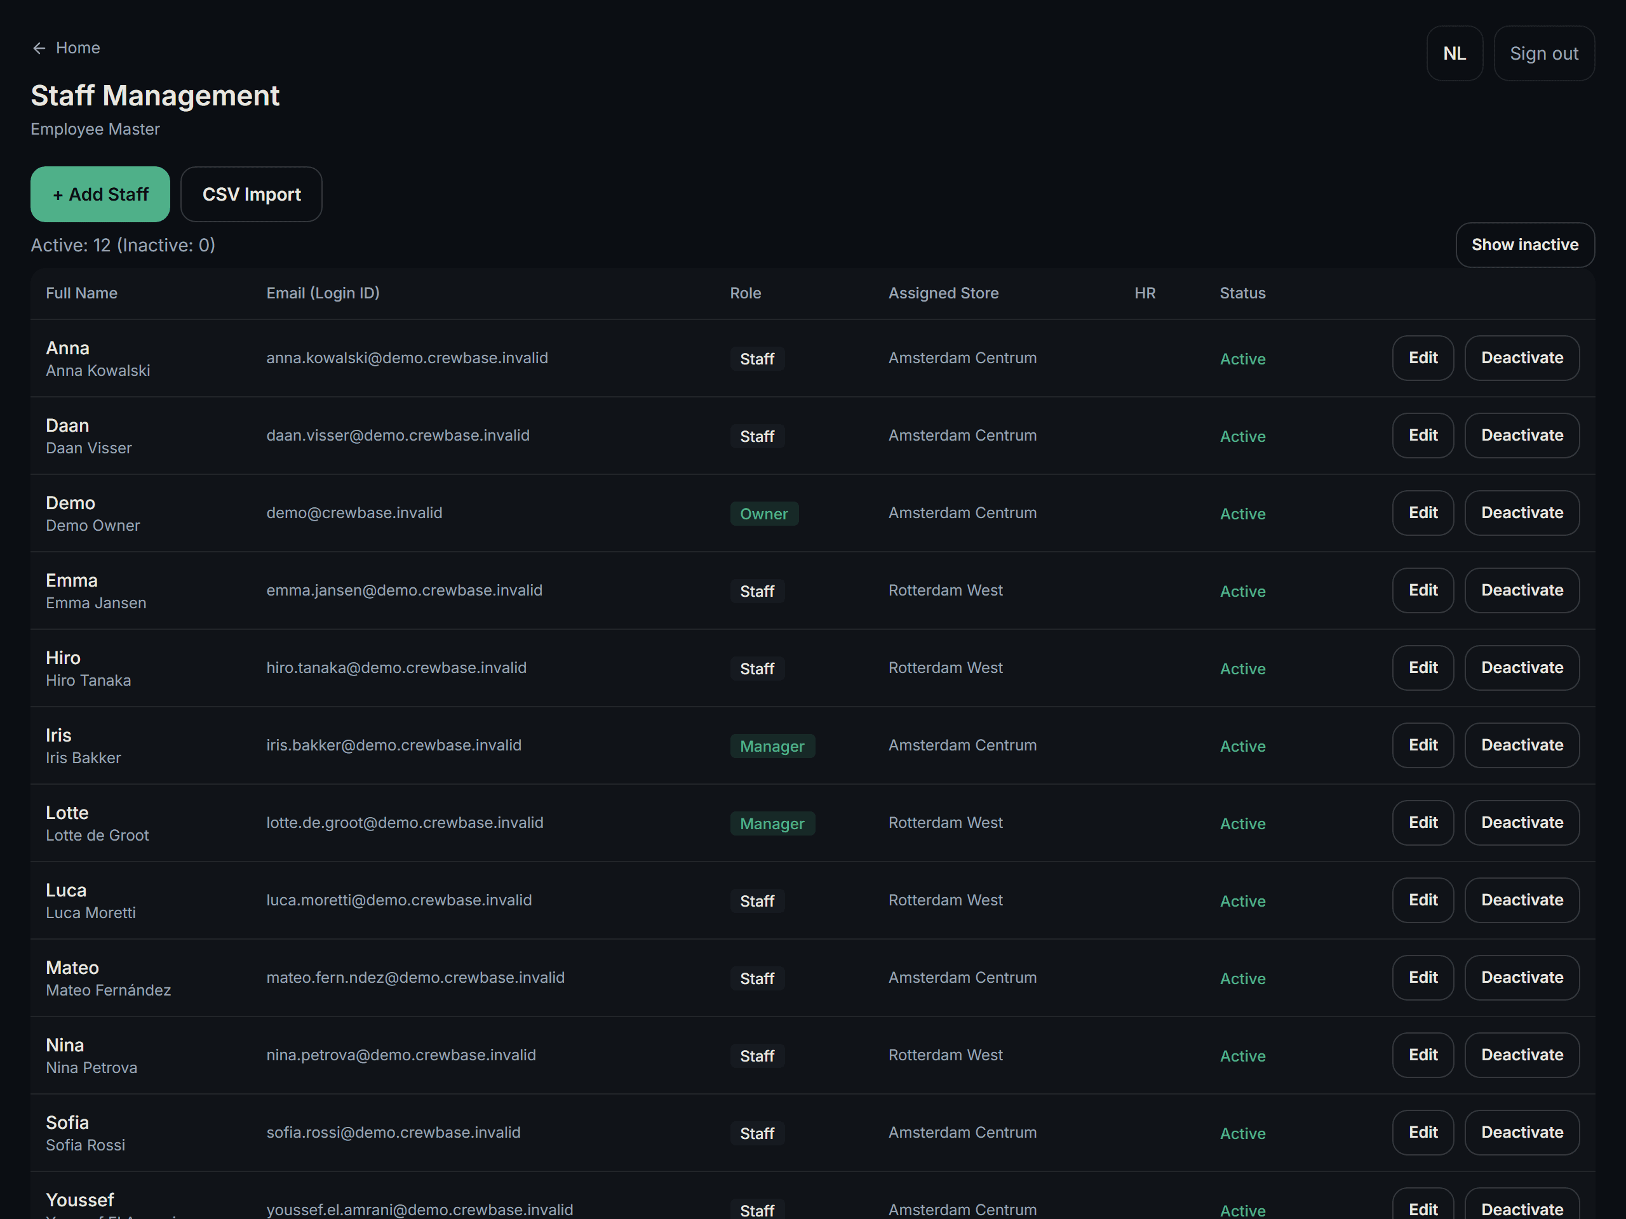This screenshot has width=1626, height=1219.
Task: Select email demo@crewbase.invalid
Action: [354, 513]
